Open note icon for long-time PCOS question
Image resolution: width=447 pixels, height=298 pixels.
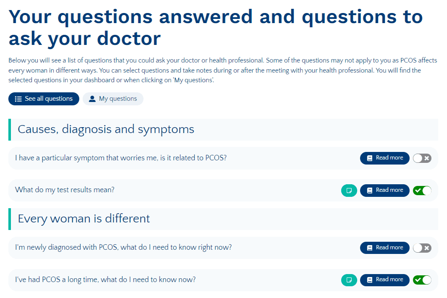[349, 280]
